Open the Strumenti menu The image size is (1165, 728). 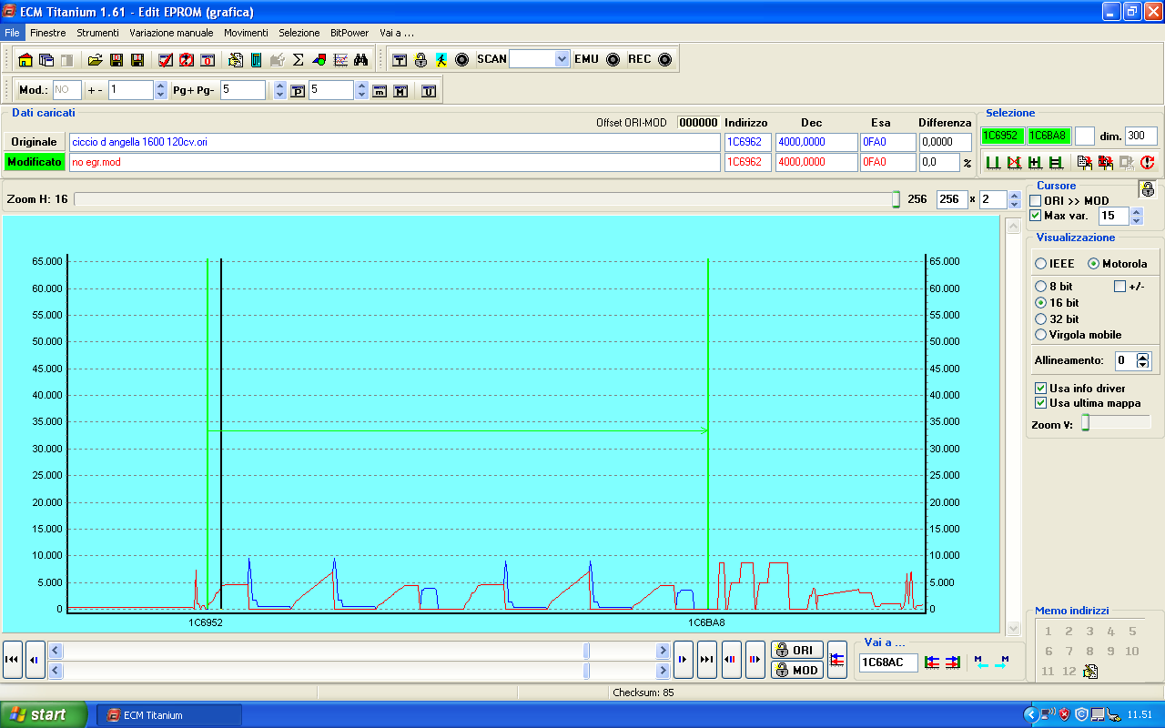[97, 33]
